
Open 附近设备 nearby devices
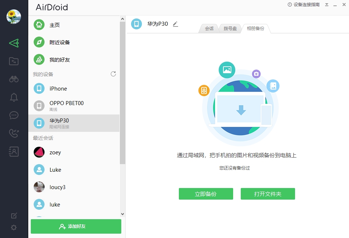tap(74, 42)
